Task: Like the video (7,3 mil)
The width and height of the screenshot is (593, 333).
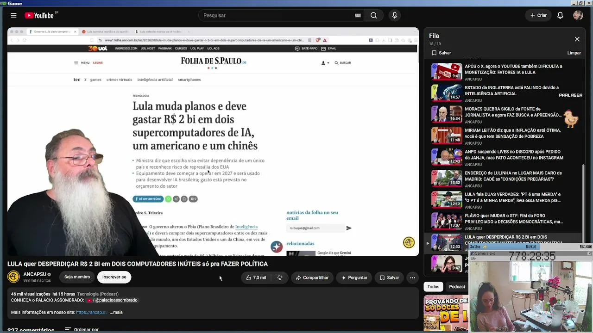Action: 256,277
